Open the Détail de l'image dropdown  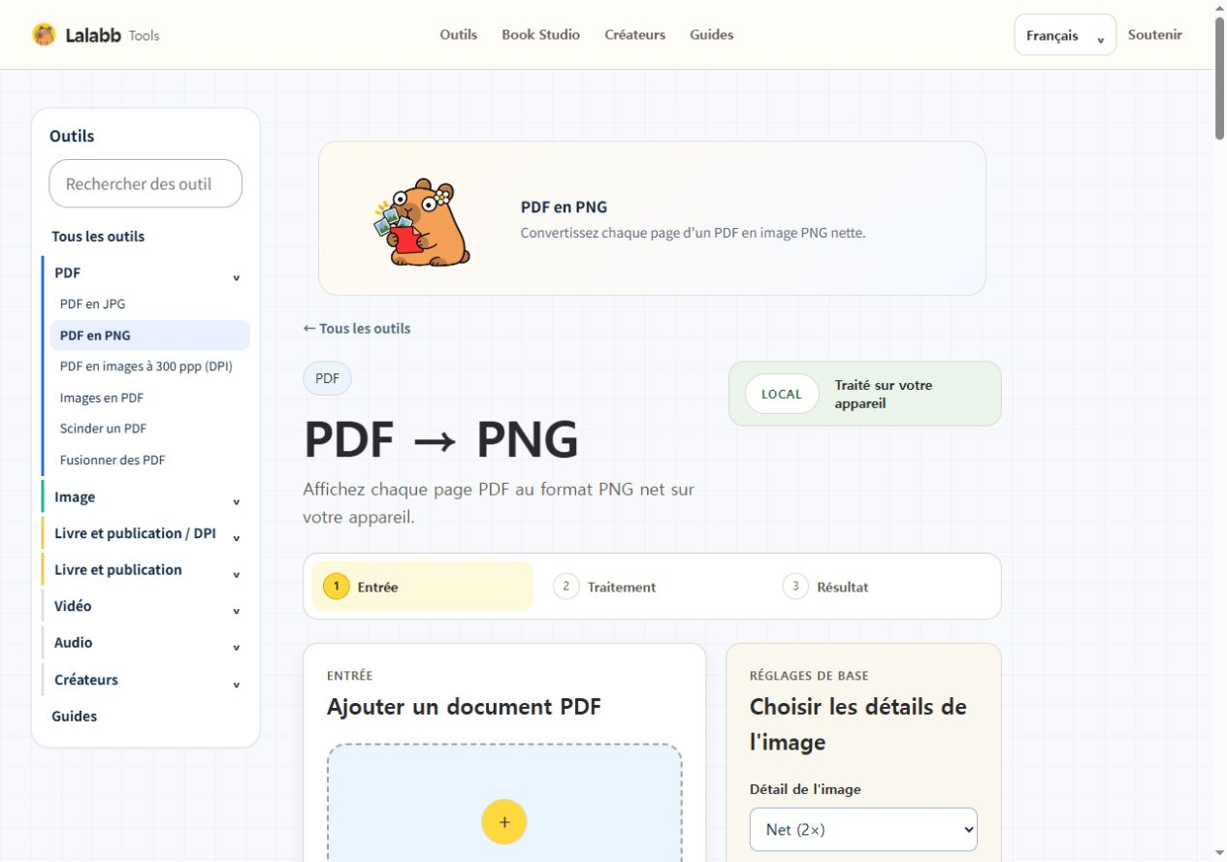(x=863, y=829)
